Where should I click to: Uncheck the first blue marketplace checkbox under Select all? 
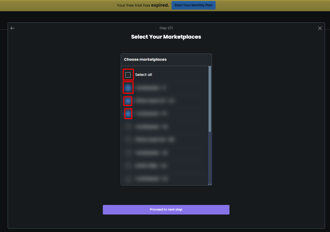pos(128,88)
